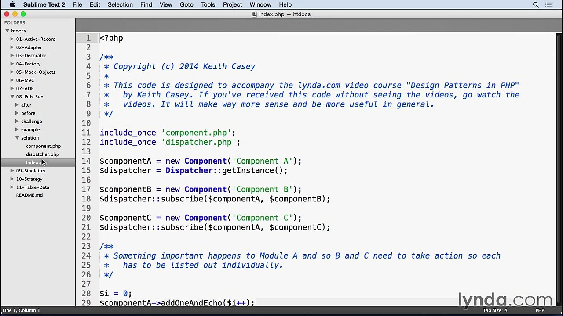Click the include_once 'component.php' line

click(168, 133)
